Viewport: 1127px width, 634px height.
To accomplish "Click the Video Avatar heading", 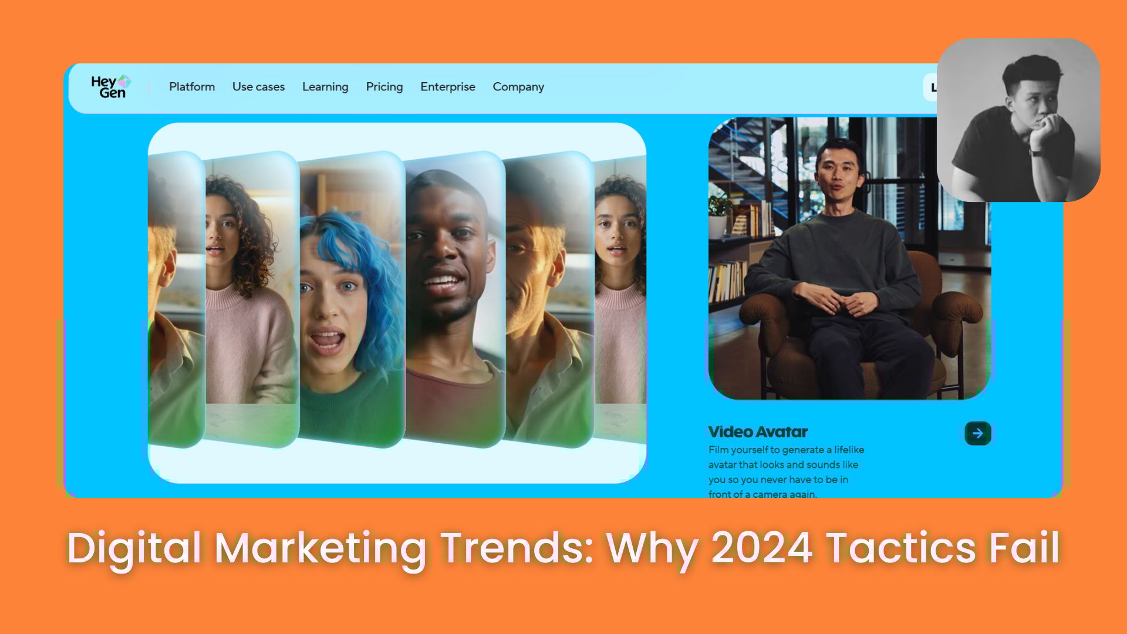I will click(758, 432).
